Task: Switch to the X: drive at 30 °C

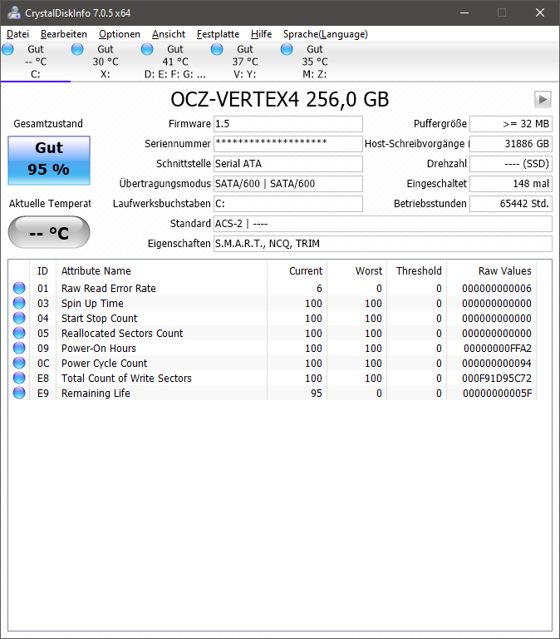Action: [106, 62]
